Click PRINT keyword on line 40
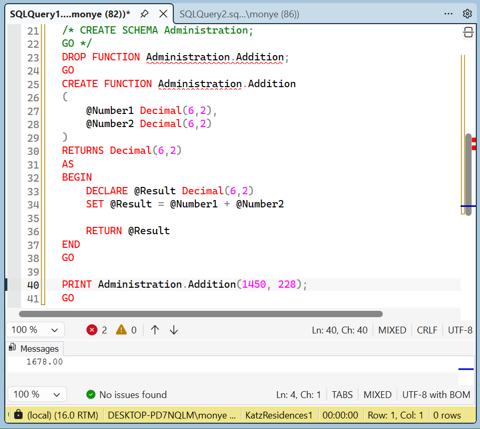The width and height of the screenshot is (480, 429). point(77,284)
